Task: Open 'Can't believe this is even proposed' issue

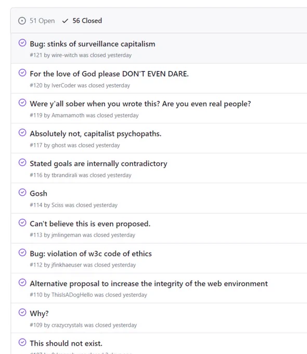Action: 90,224
